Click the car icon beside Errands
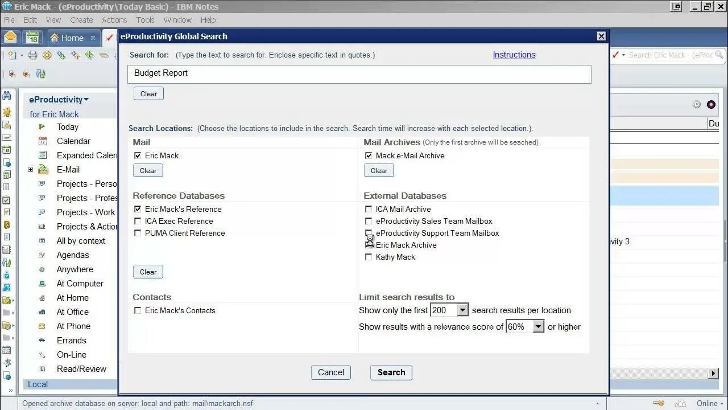 [x=42, y=341]
